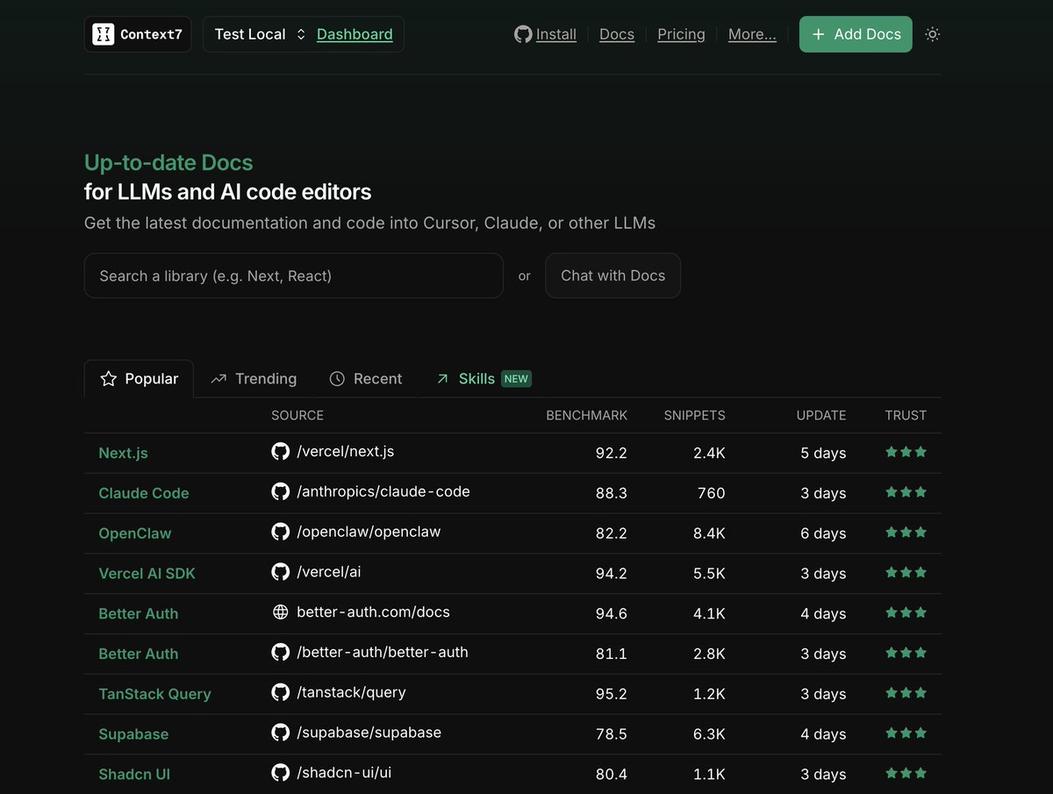Open the Test Local workspace dropdown
This screenshot has width=1053, height=794.
(260, 34)
